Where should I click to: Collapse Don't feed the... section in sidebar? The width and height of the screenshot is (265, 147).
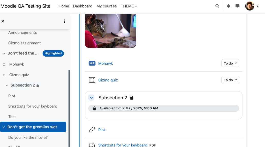coord(4,54)
